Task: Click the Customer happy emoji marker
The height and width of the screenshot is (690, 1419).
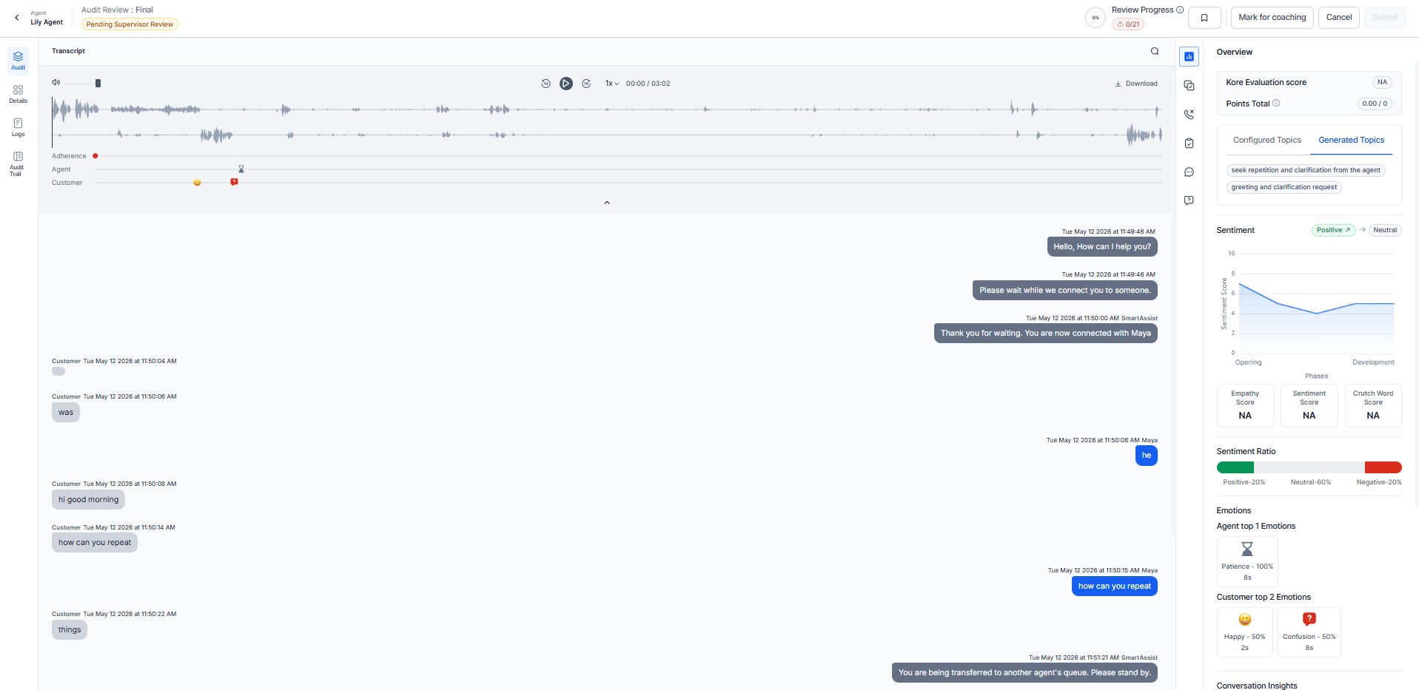Action: tap(197, 182)
